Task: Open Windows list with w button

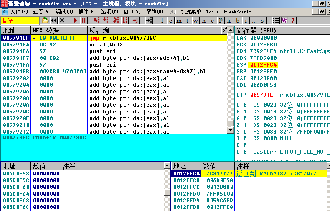Action: point(195,21)
